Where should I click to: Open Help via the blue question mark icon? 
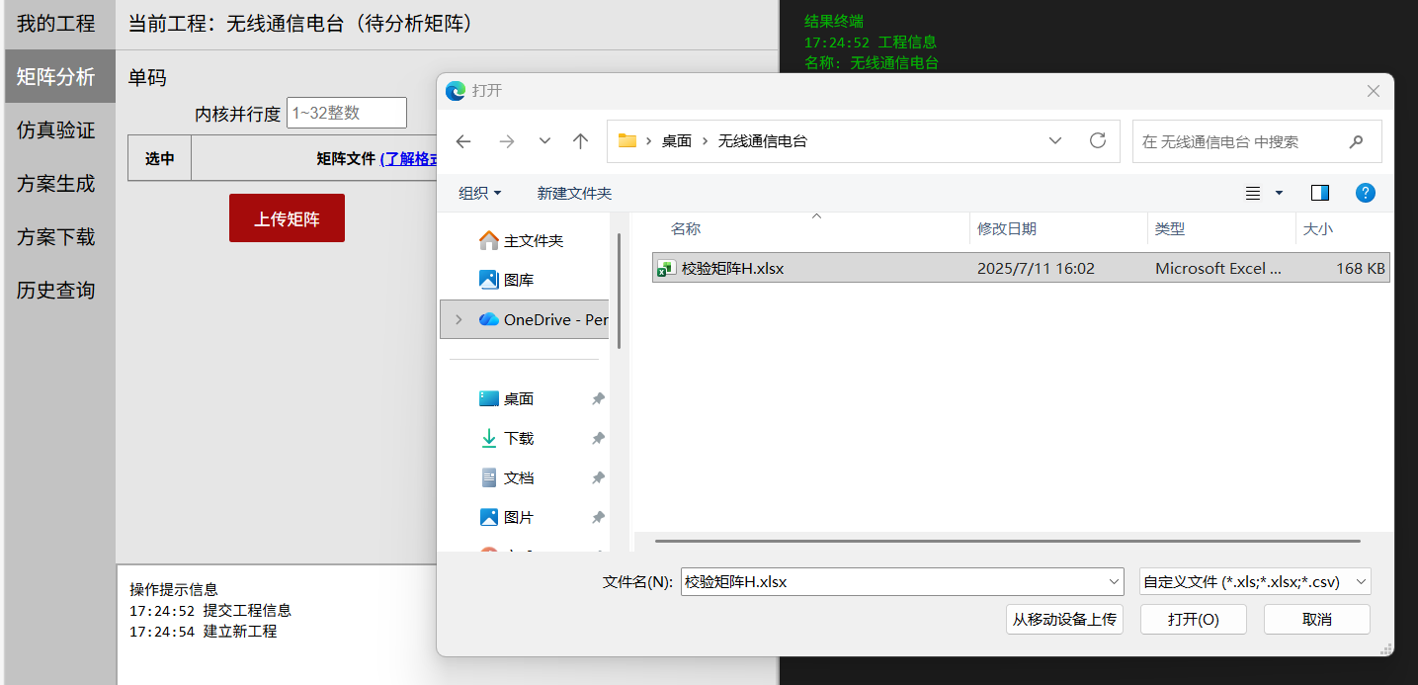coord(1366,193)
